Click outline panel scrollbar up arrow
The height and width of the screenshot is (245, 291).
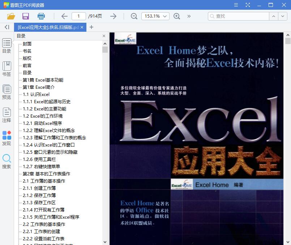pyautogui.click(x=105, y=44)
